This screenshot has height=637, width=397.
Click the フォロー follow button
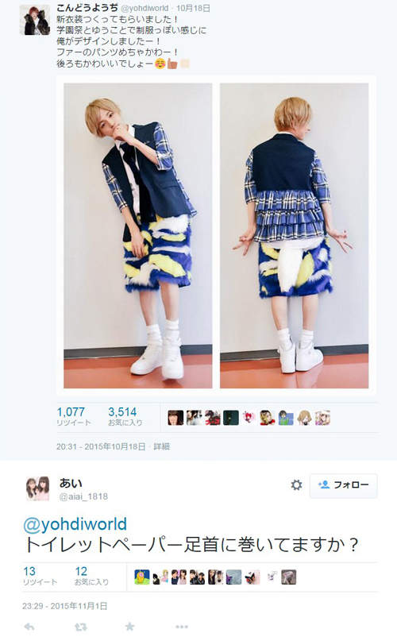[344, 485]
